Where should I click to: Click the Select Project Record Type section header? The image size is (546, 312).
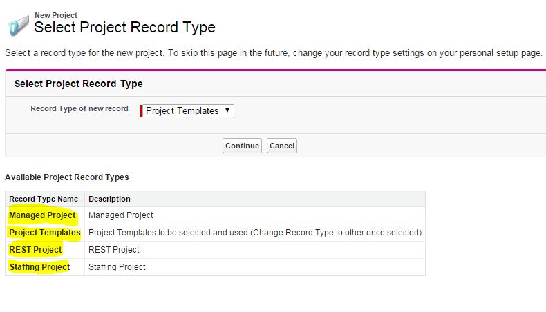click(78, 84)
